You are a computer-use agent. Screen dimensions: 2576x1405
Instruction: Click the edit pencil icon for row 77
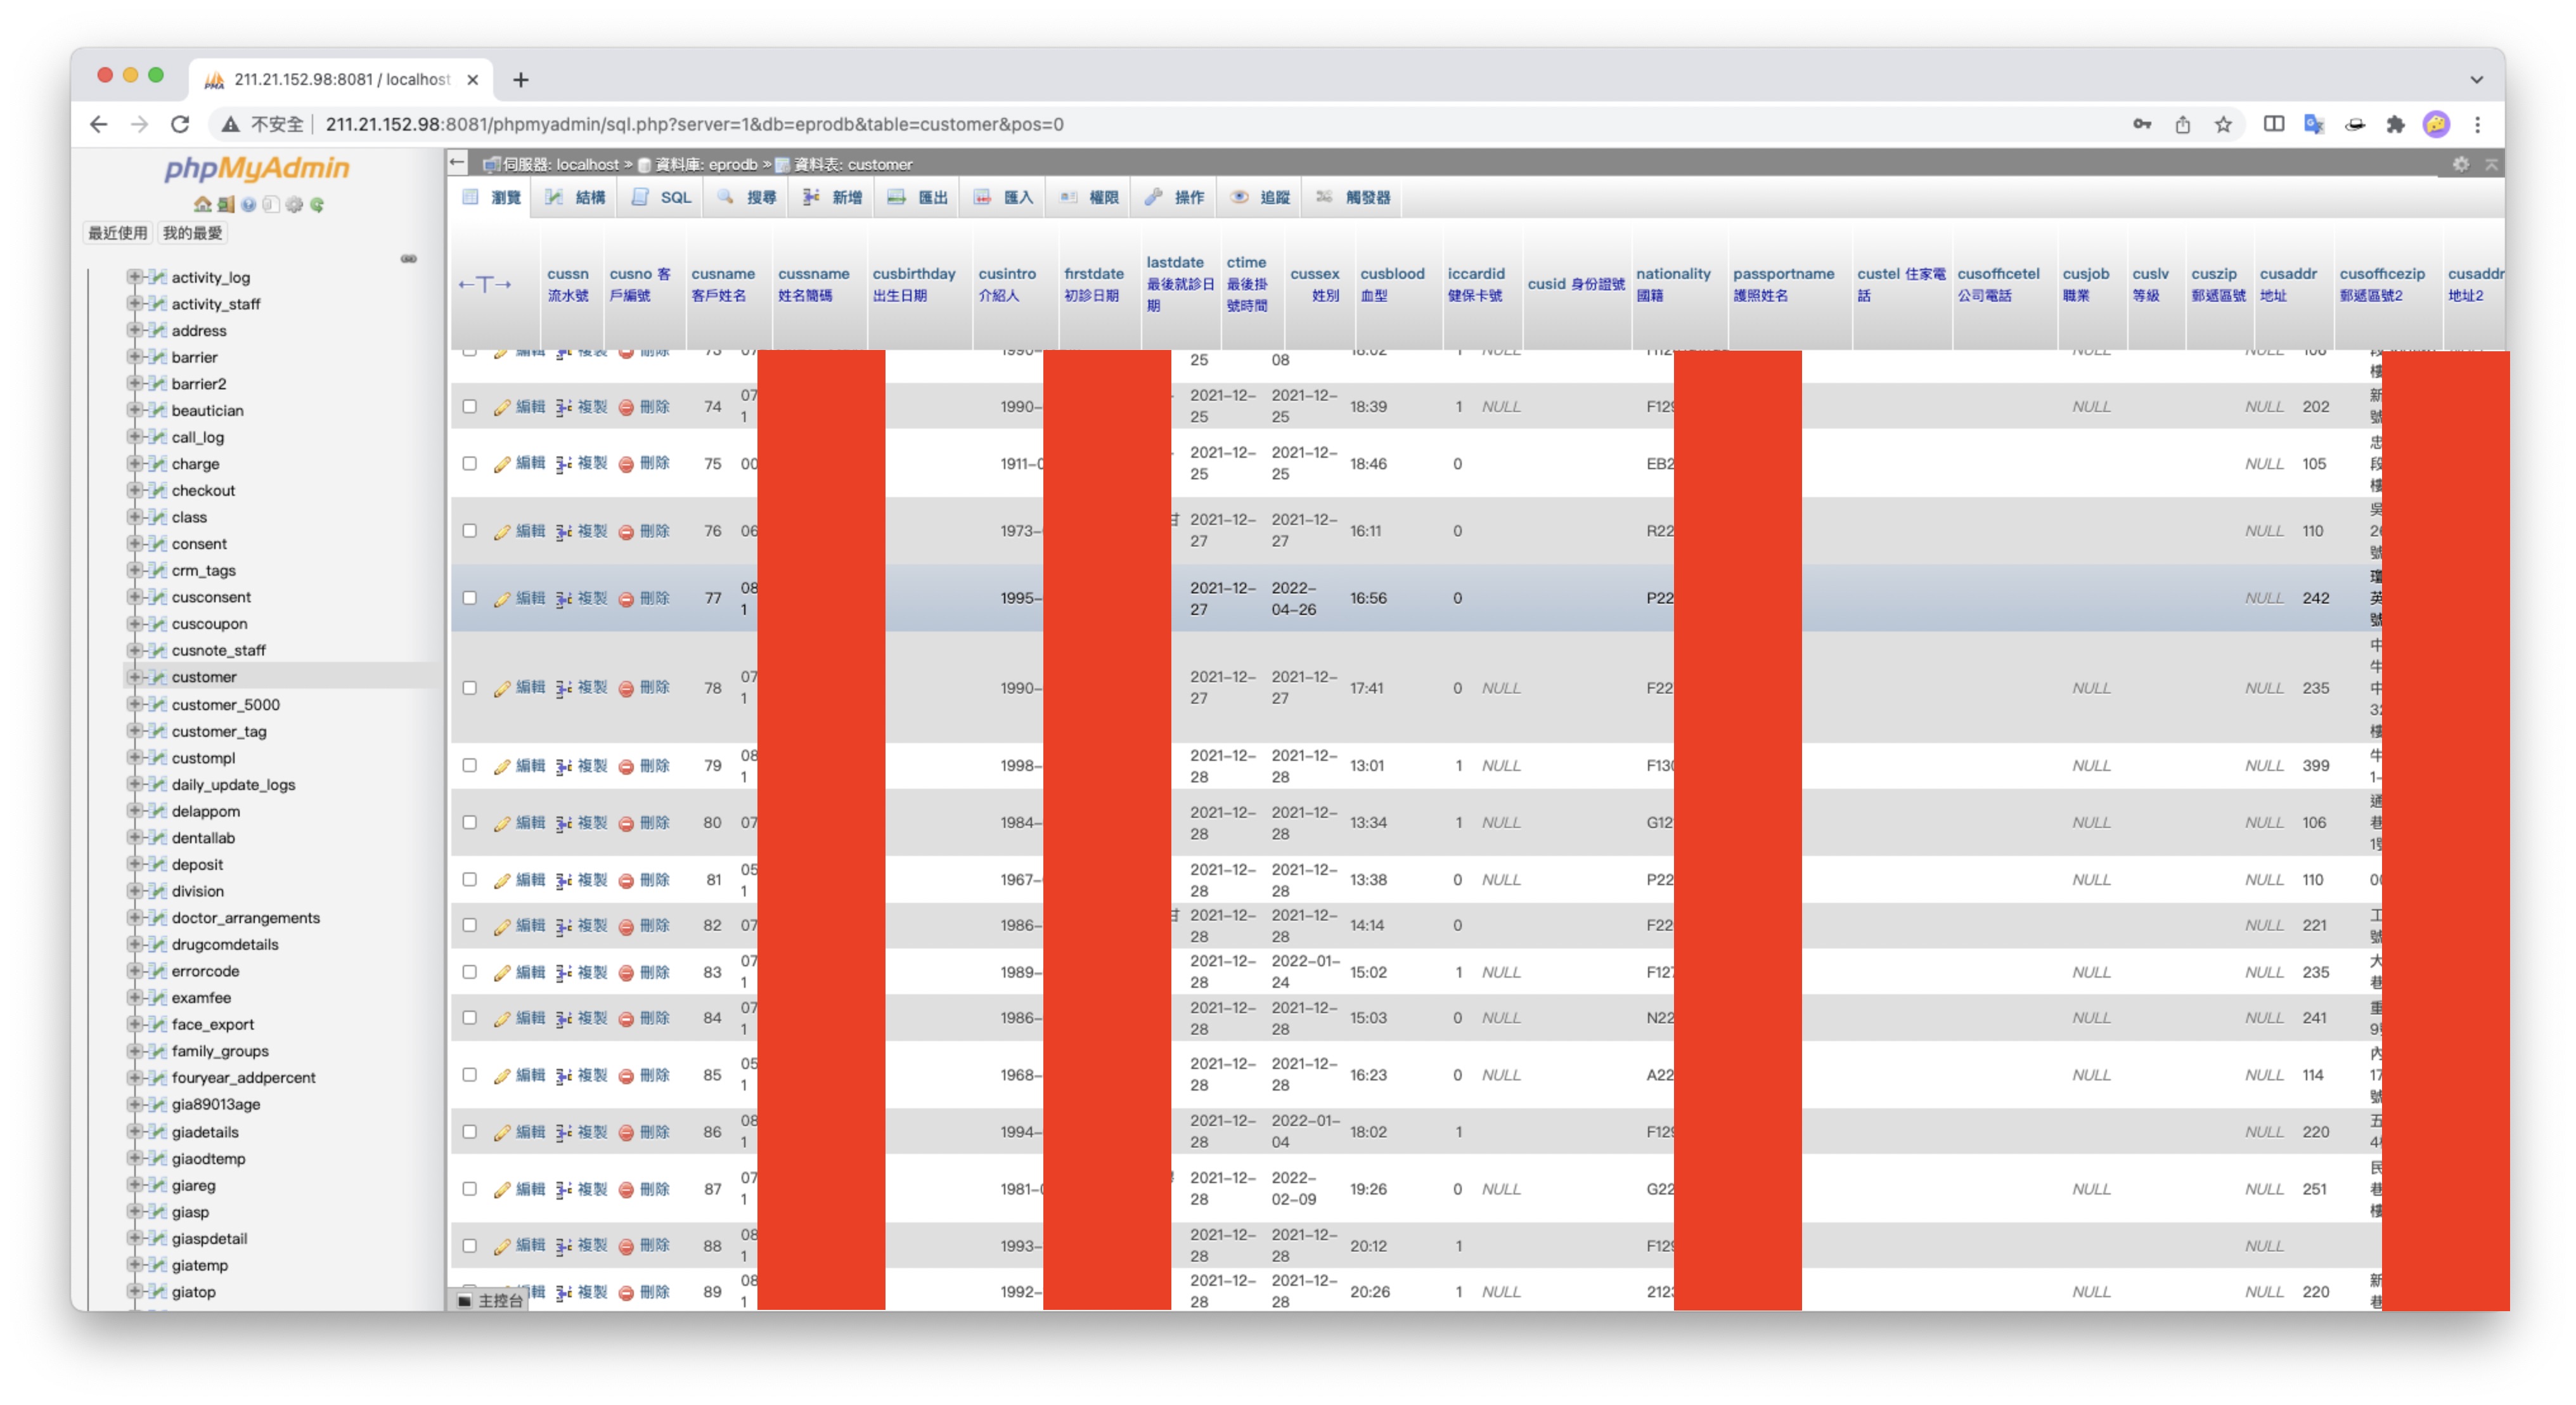pyautogui.click(x=502, y=599)
